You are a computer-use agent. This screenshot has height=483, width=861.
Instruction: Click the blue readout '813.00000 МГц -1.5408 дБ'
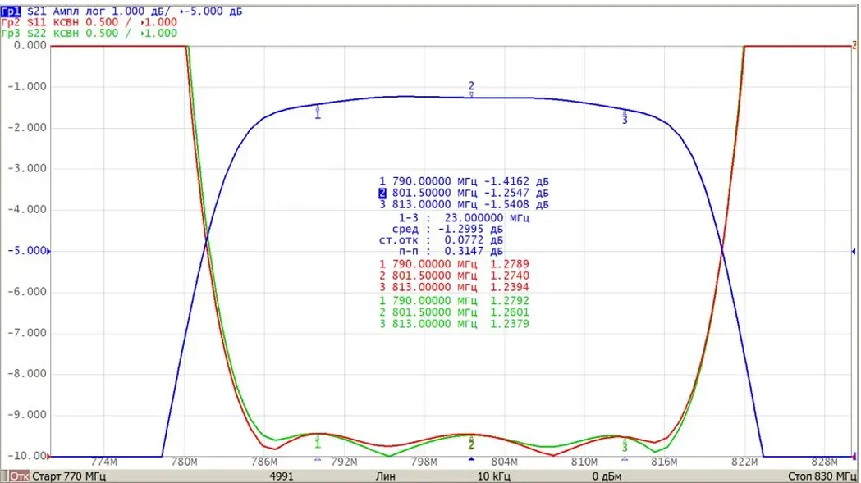470,204
